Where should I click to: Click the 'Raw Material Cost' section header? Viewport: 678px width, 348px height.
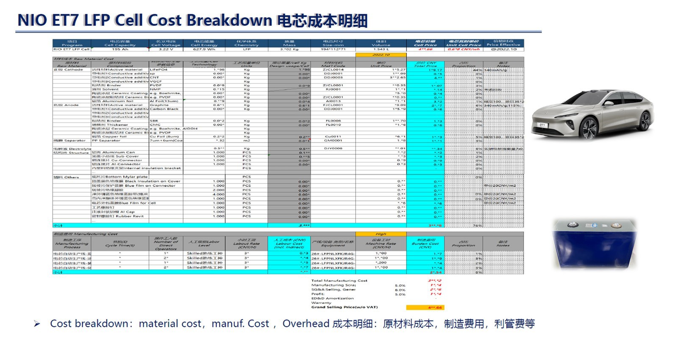(x=83, y=59)
